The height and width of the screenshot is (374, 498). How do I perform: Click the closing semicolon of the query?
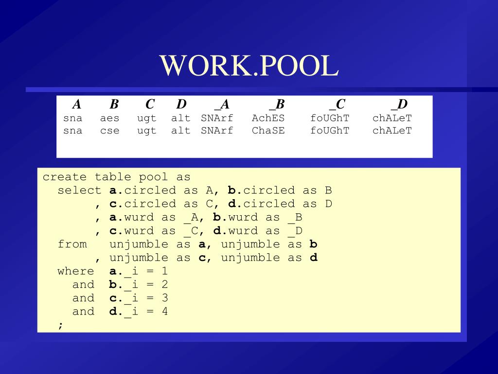61,325
